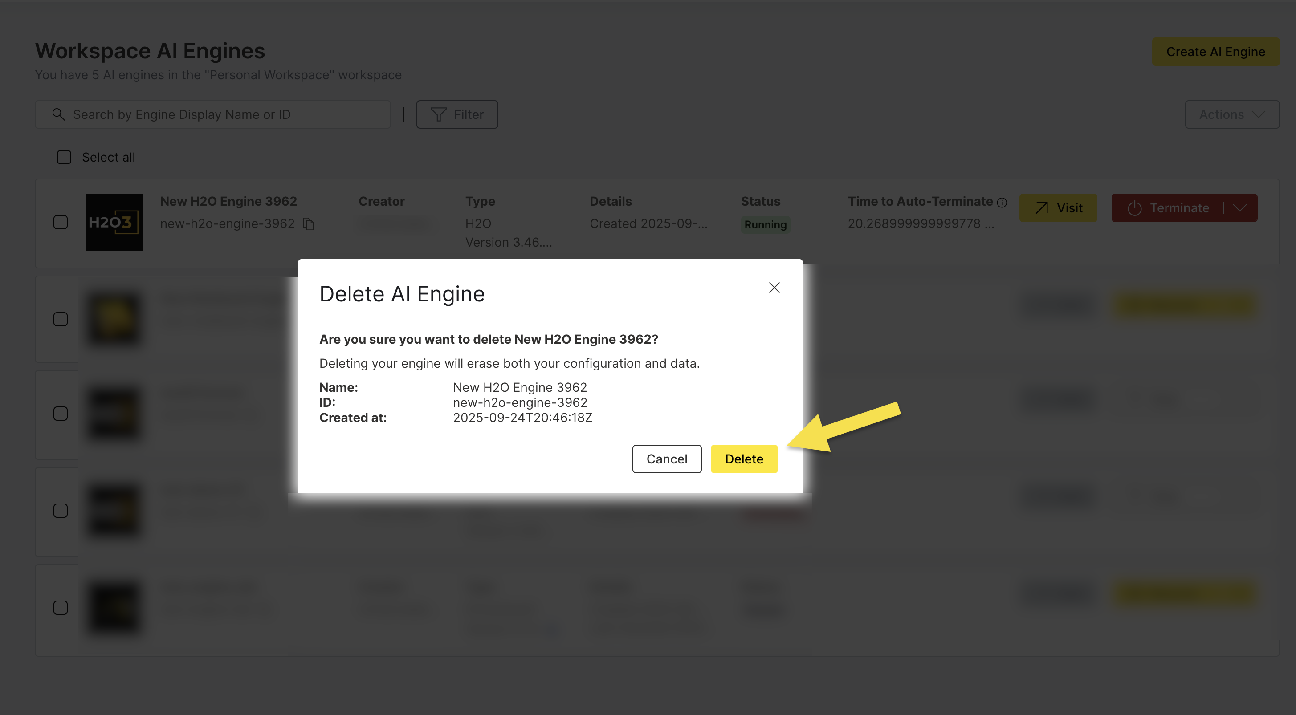Click the H2O3 engine logo thumbnail
1296x715 pixels.
[x=114, y=222]
